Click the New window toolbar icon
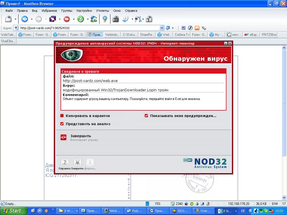Image resolution: width=287 pixels, height=215 pixels. [8, 19]
